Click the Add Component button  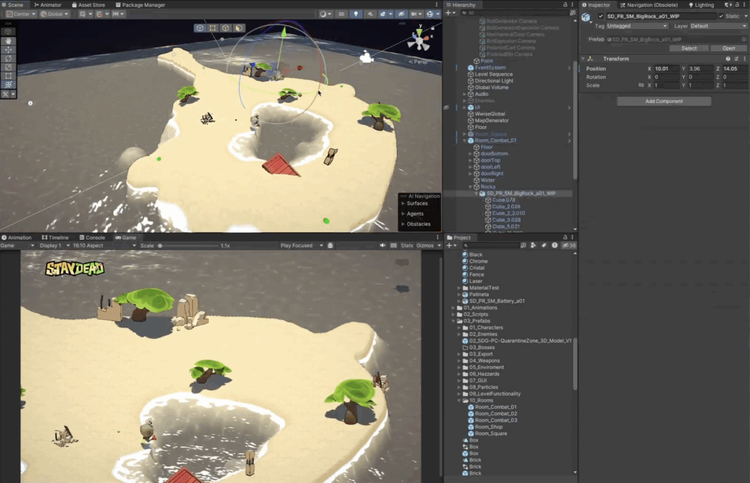point(664,101)
